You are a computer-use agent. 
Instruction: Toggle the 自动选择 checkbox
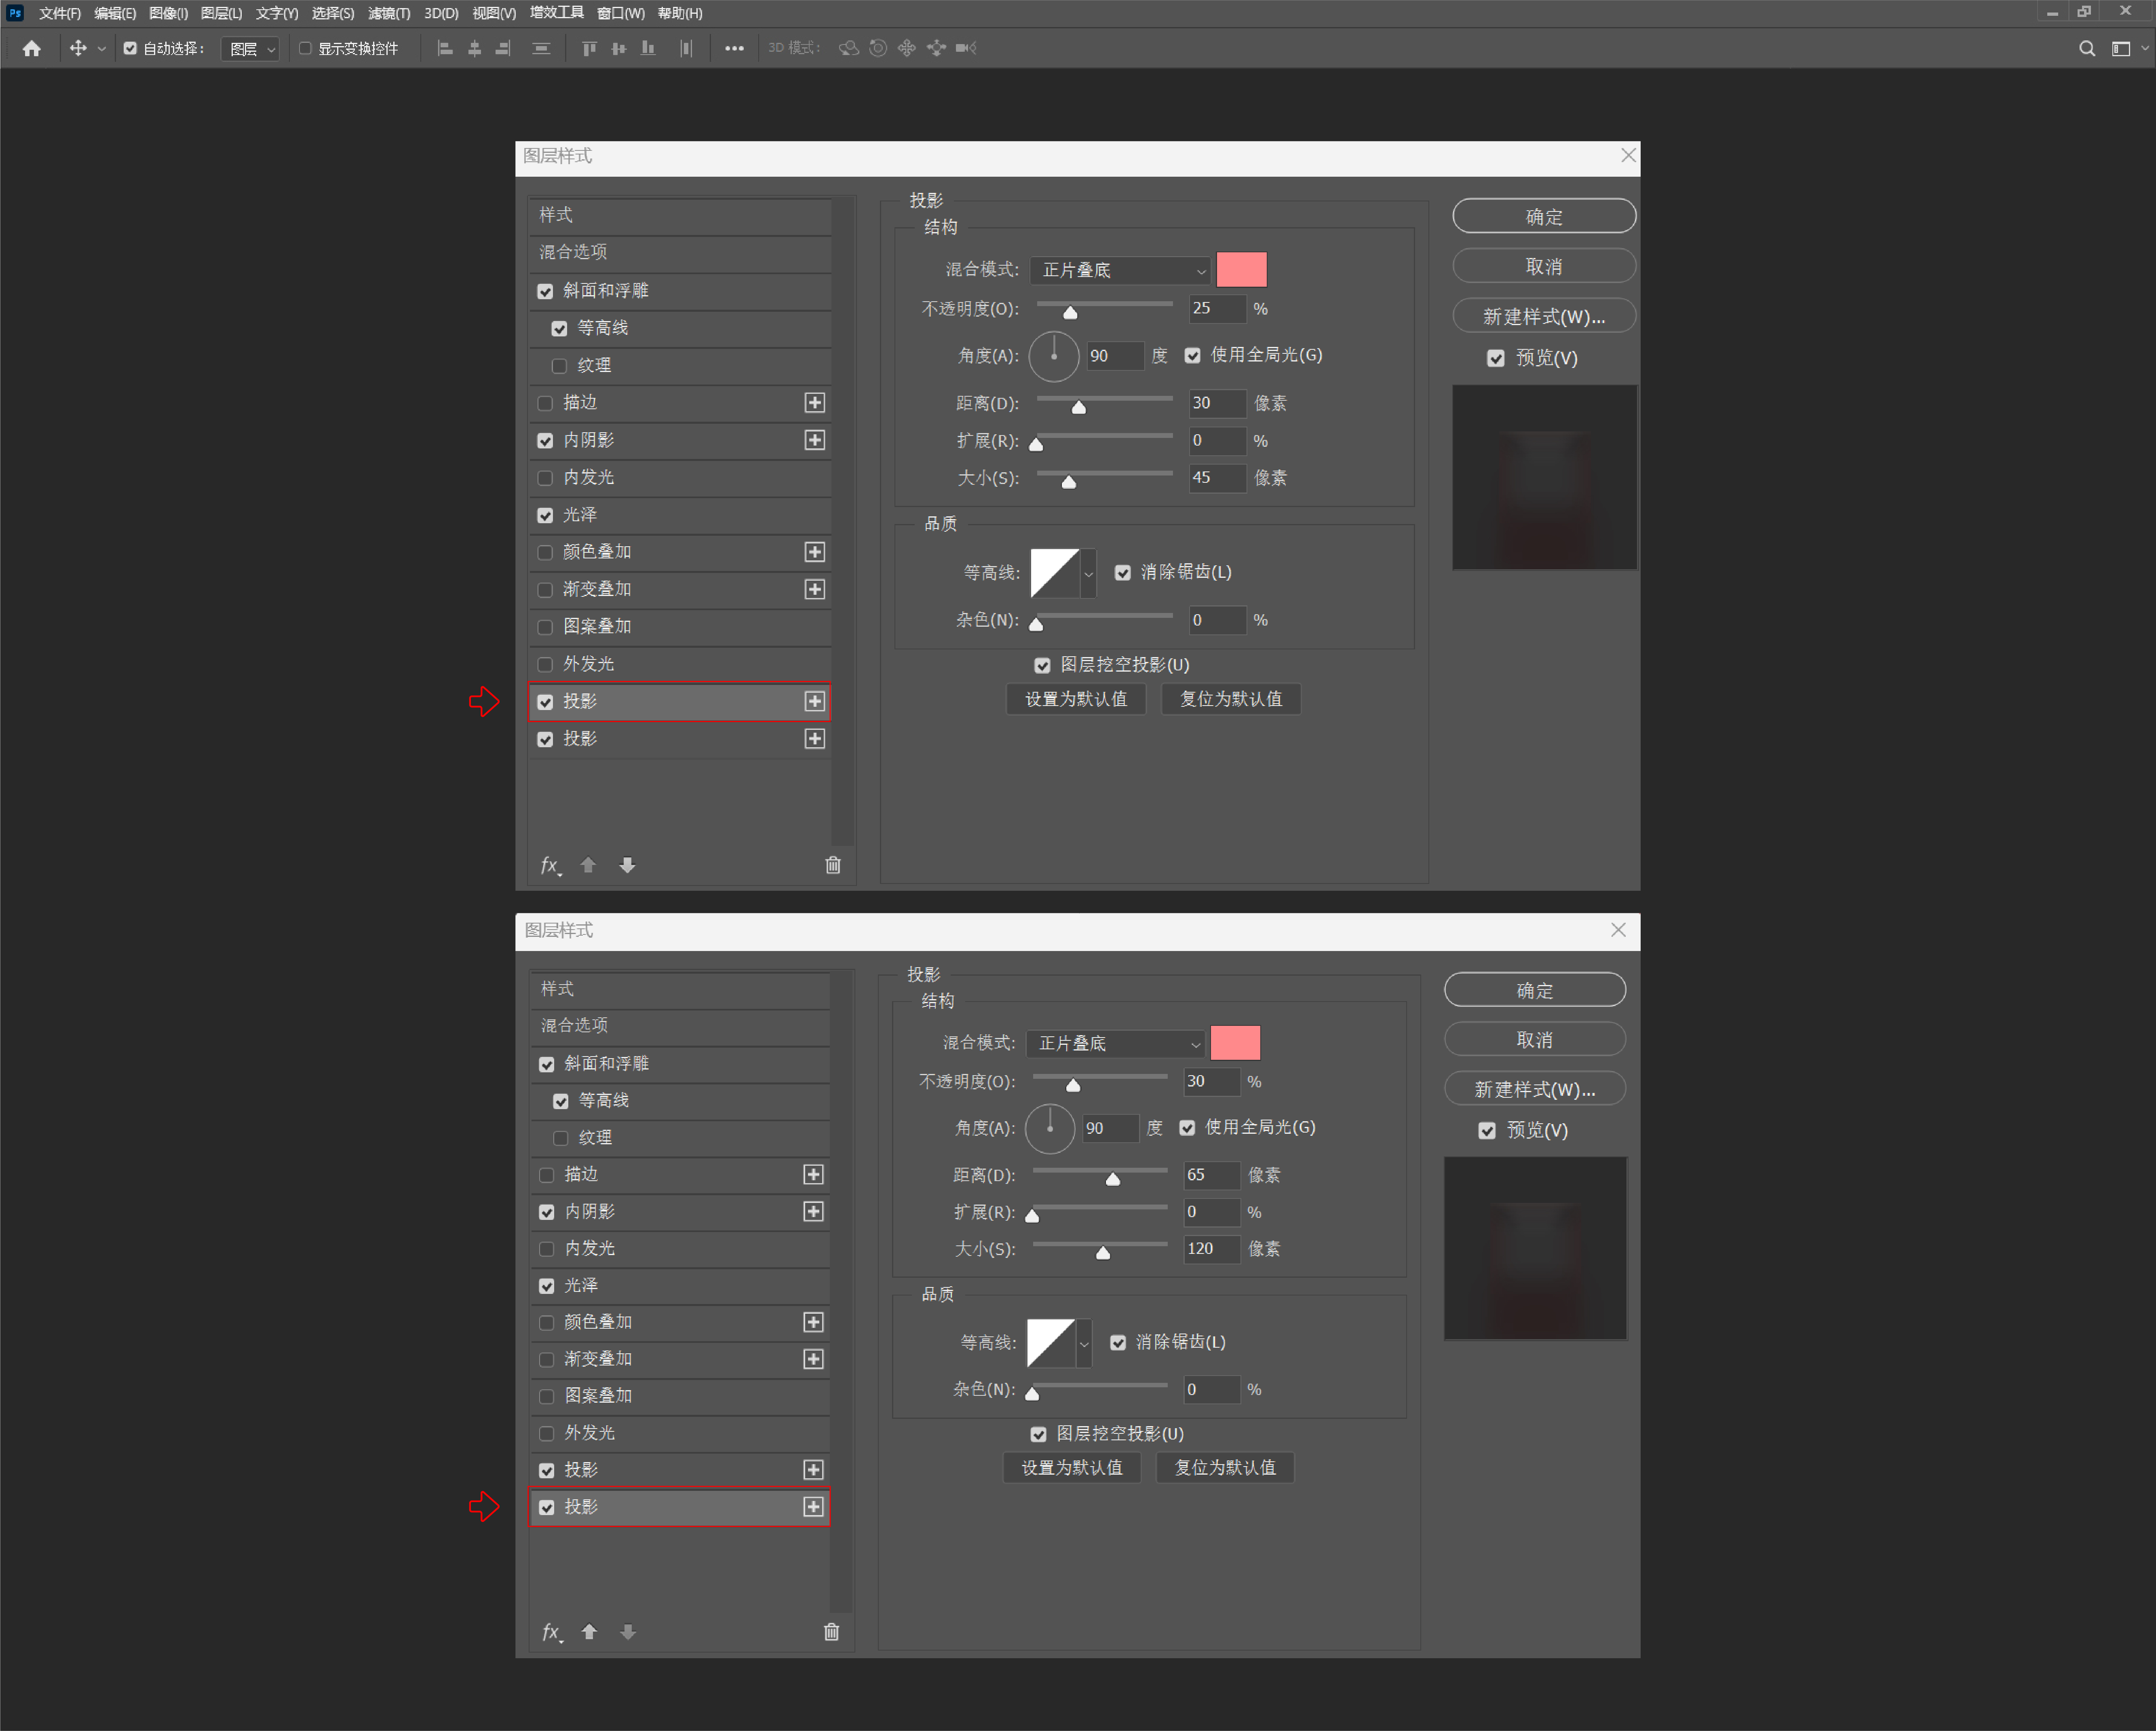[x=130, y=48]
